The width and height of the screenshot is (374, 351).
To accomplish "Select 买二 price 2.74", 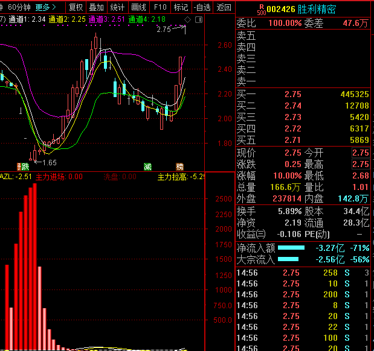I will (x=293, y=106).
